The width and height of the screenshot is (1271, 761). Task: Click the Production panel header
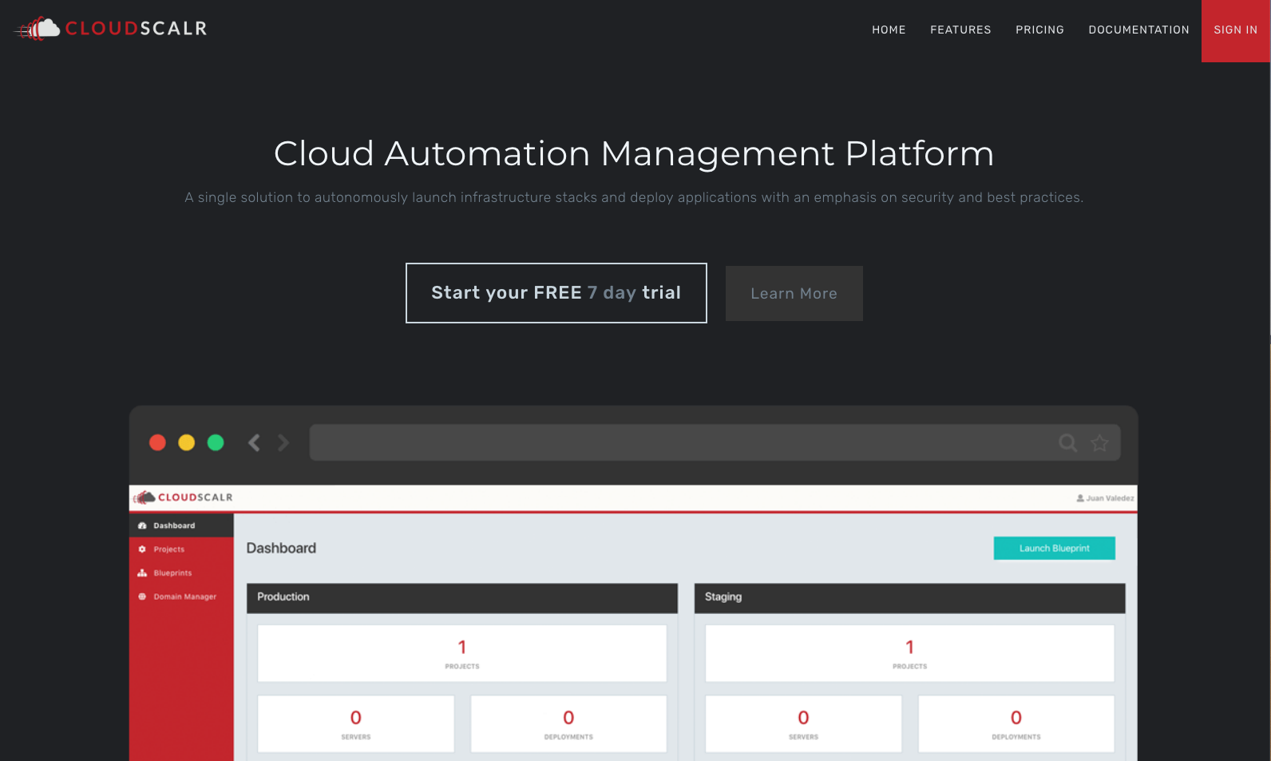click(462, 597)
